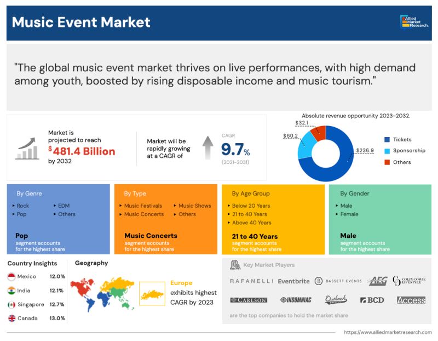Click the growth bar chart icon
Image resolution: width=438 pixels, height=341 pixels.
click(26, 148)
